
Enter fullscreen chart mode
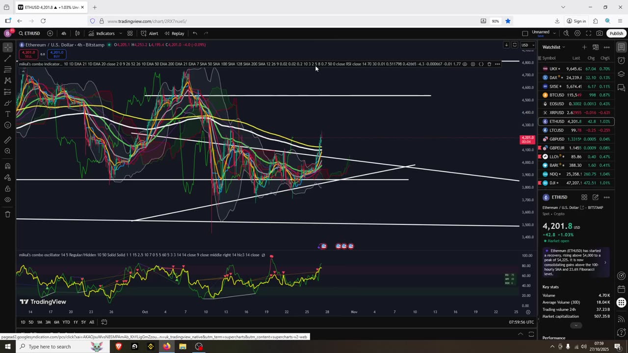(588, 33)
